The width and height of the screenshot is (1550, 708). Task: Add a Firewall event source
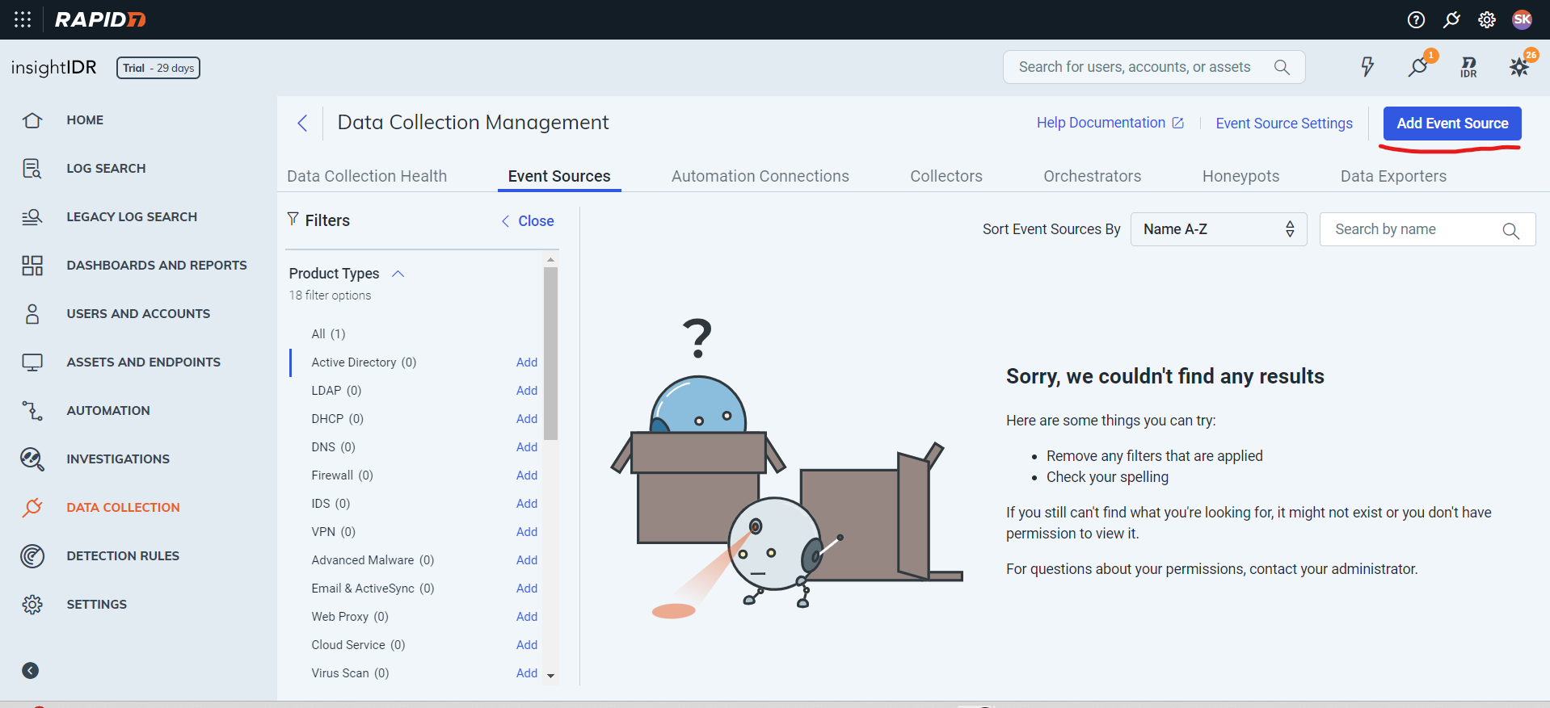coord(527,475)
